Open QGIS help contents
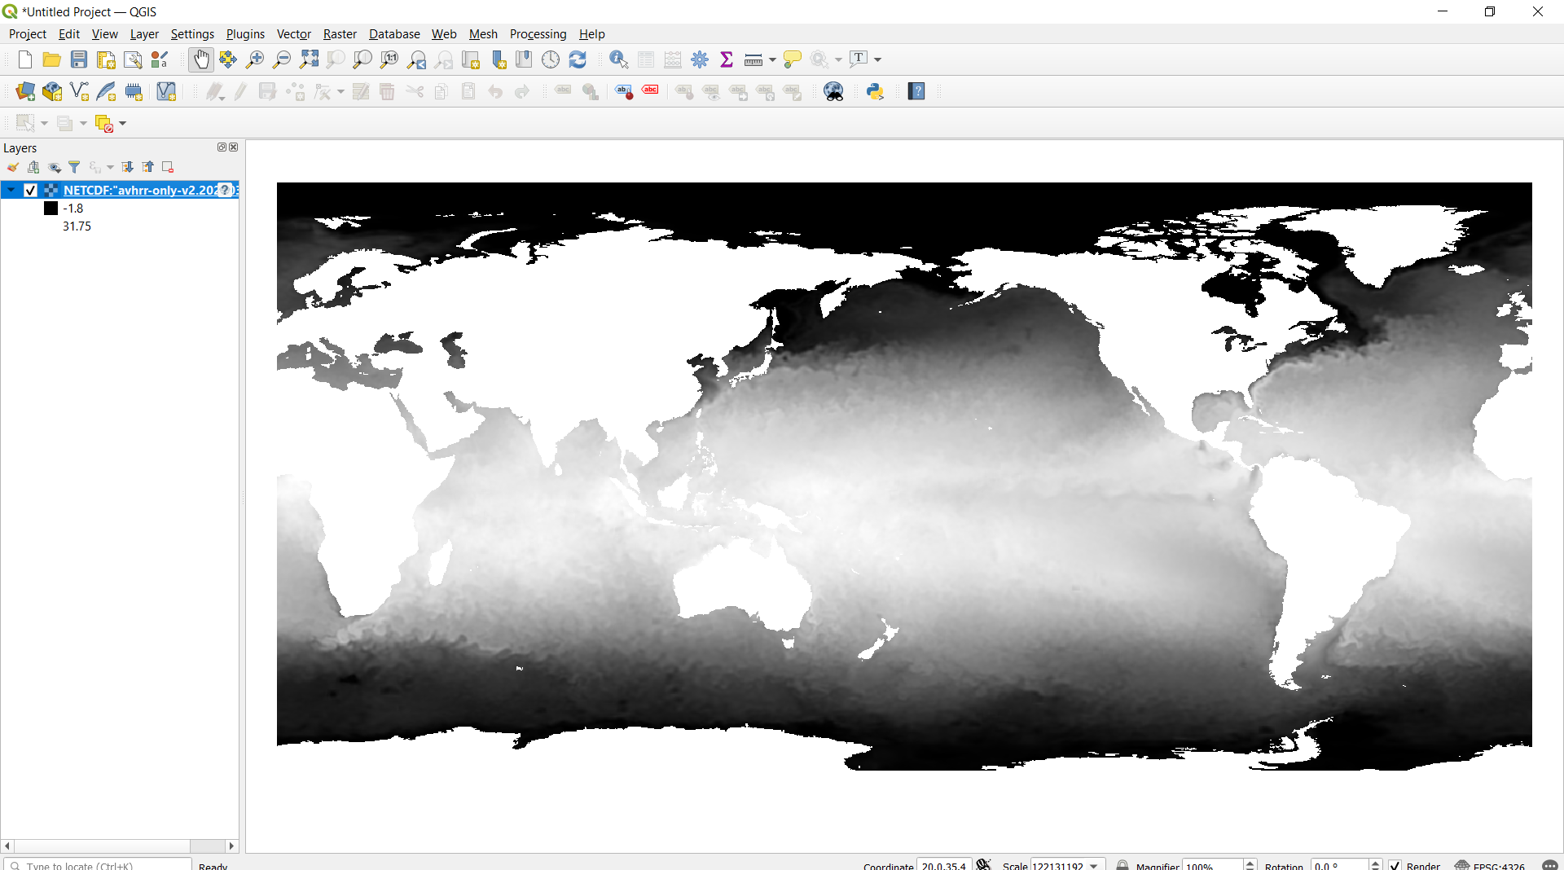 pyautogui.click(x=916, y=91)
